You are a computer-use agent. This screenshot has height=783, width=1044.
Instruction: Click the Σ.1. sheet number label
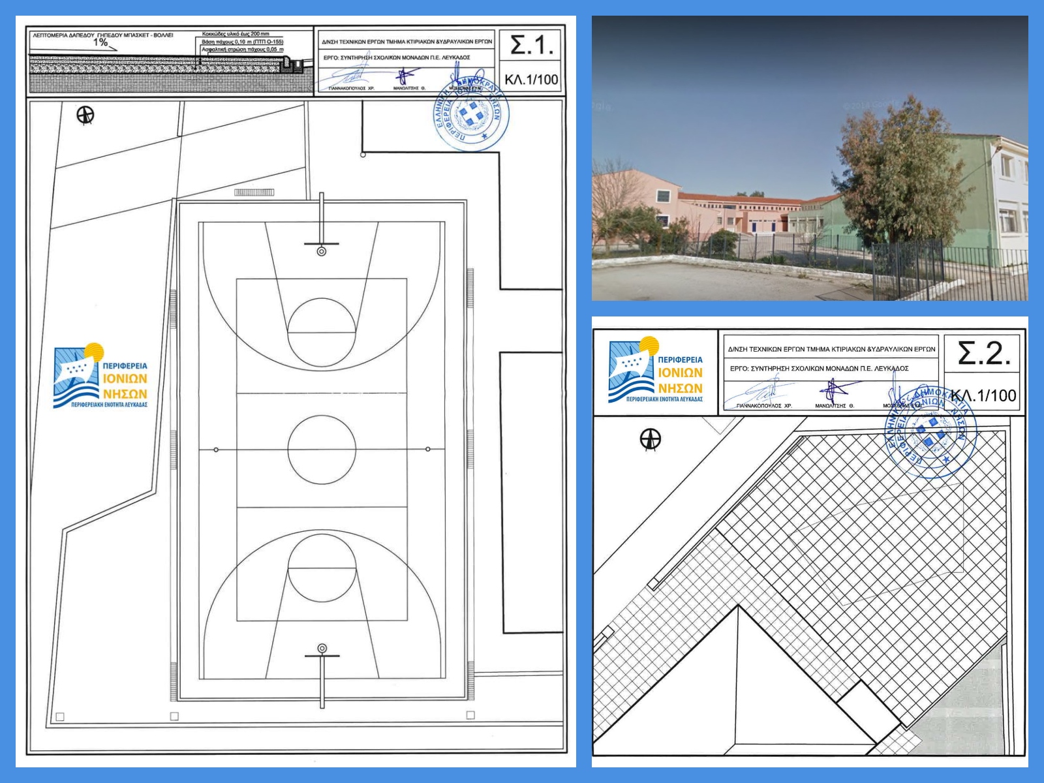point(531,46)
